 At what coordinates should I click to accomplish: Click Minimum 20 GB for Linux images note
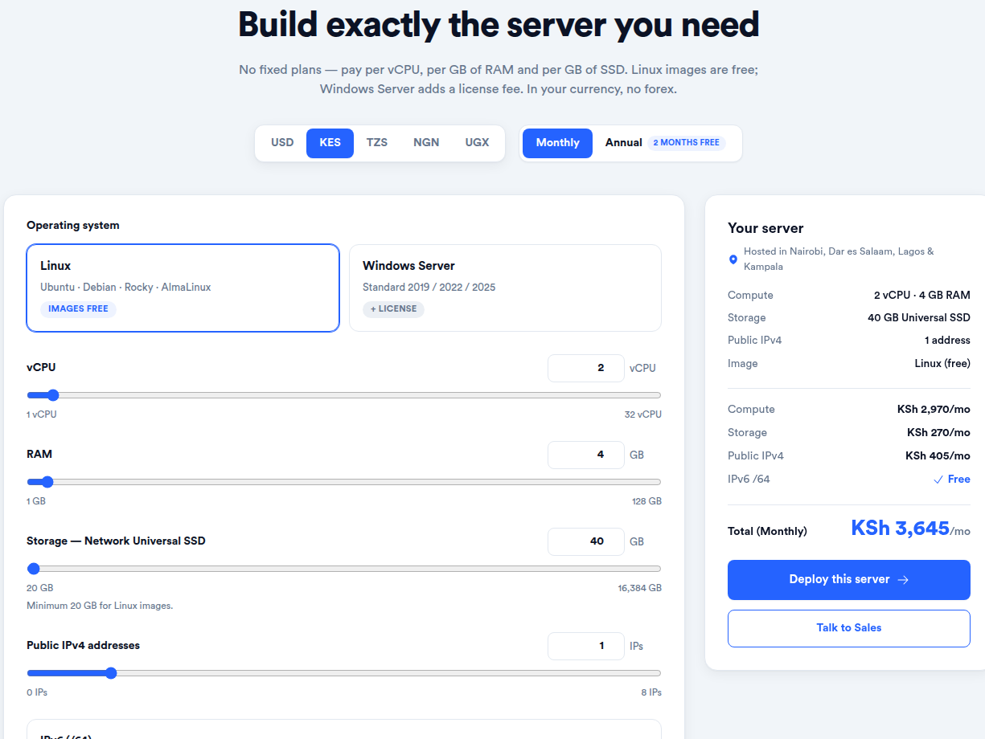tap(100, 606)
